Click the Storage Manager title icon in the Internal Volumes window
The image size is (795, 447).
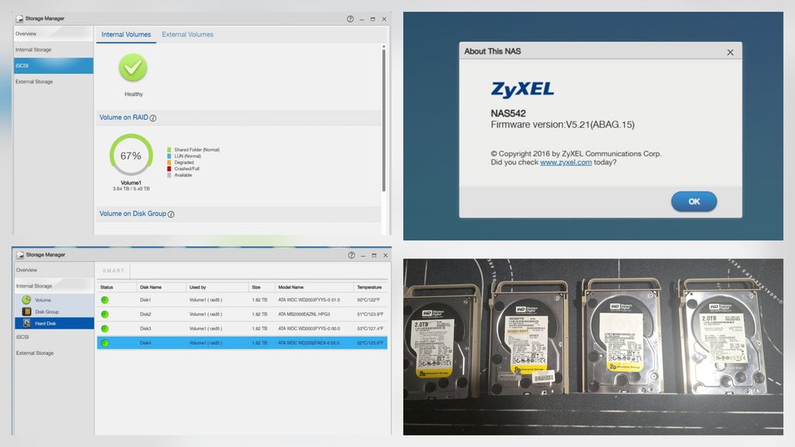(19, 19)
